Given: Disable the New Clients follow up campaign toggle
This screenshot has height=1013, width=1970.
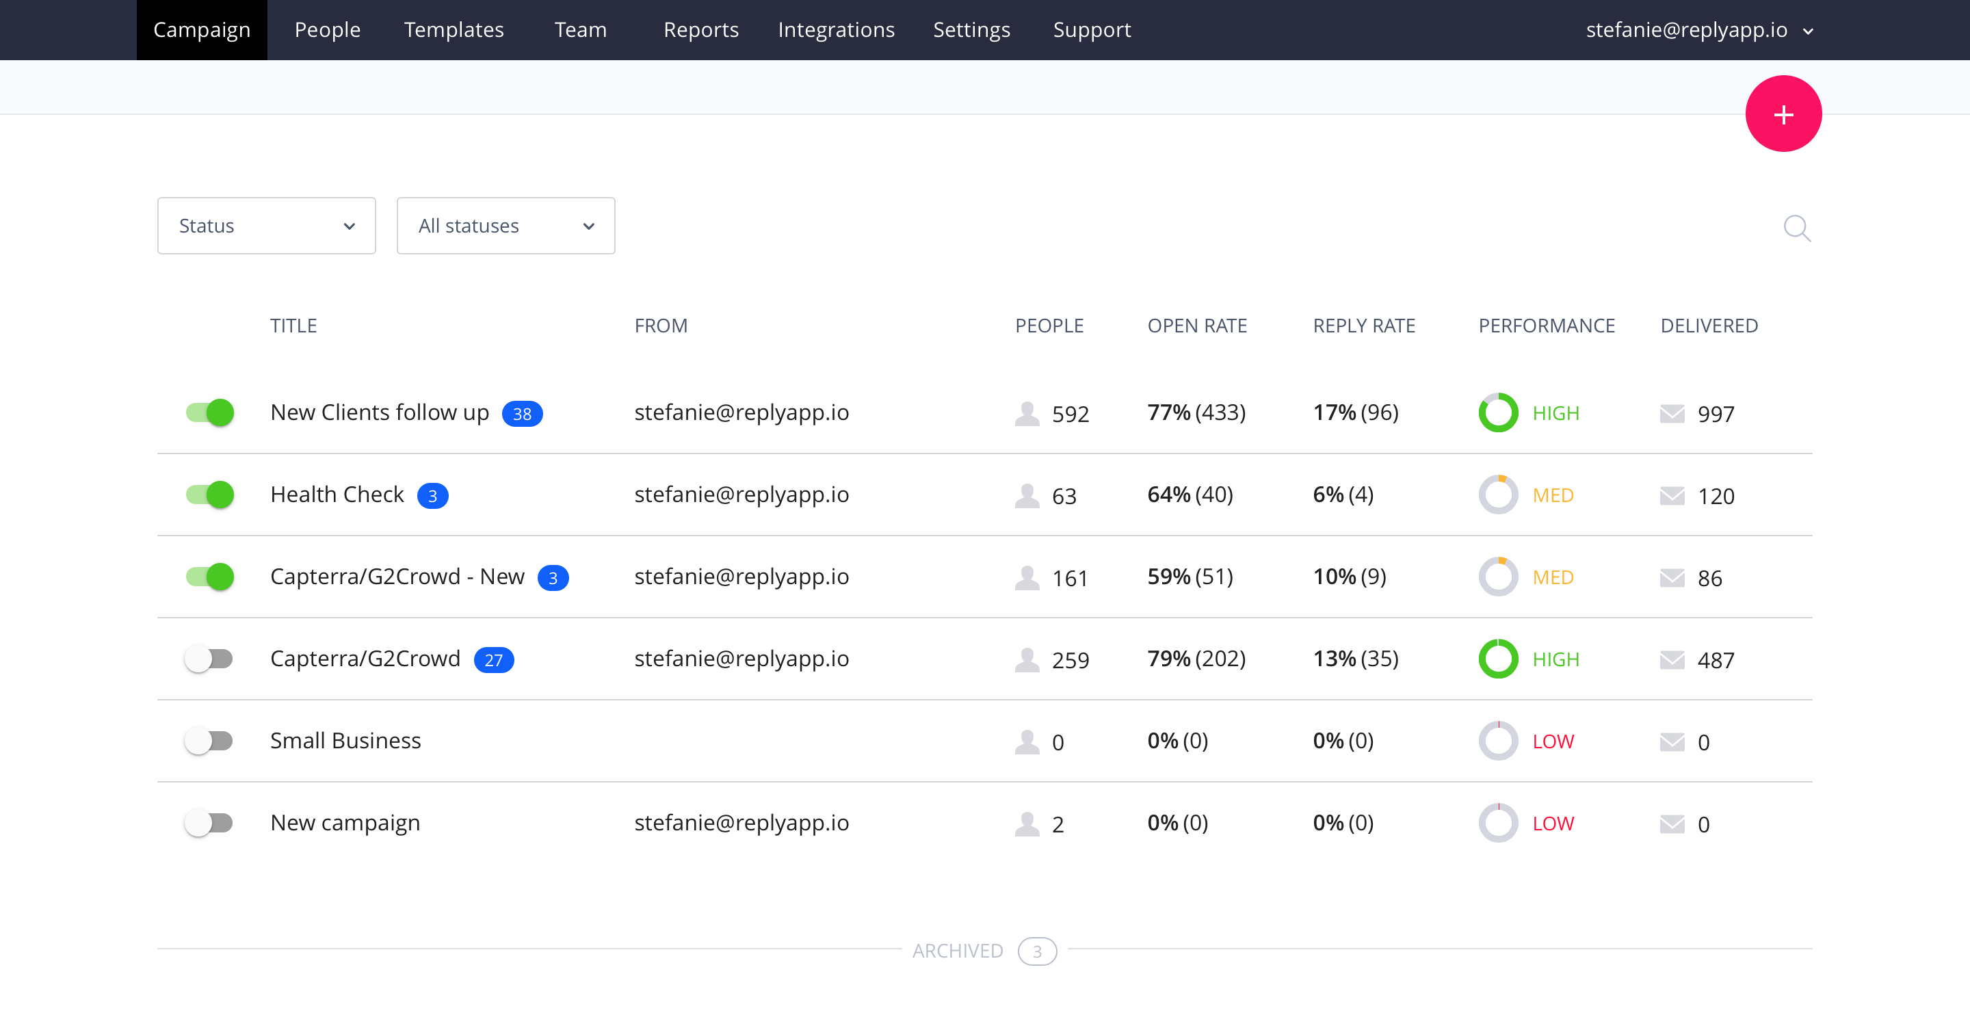Looking at the screenshot, I should (209, 413).
